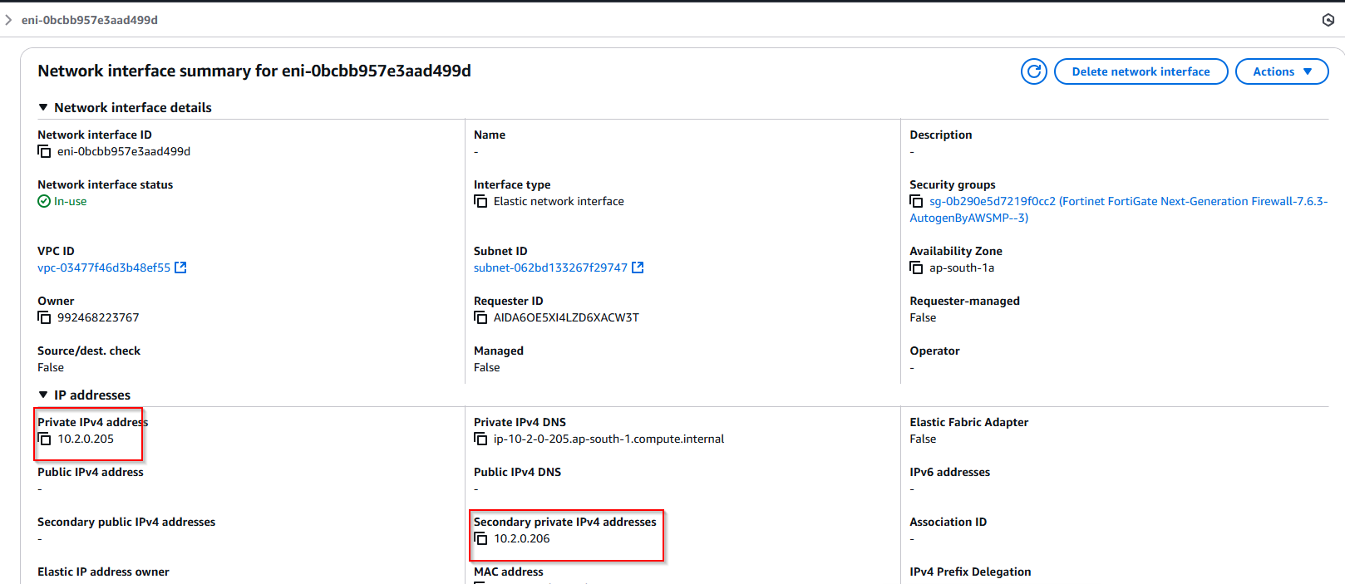Copy the Requester ID value
1345x584 pixels.
tap(480, 318)
